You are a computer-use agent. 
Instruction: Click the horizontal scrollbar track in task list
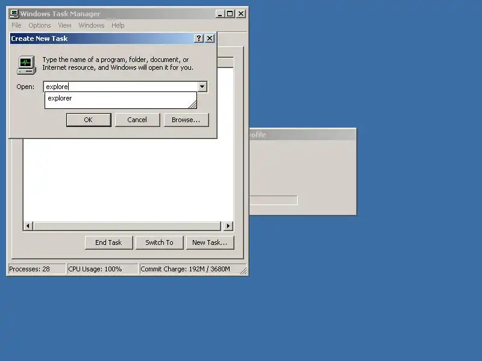tap(127, 226)
